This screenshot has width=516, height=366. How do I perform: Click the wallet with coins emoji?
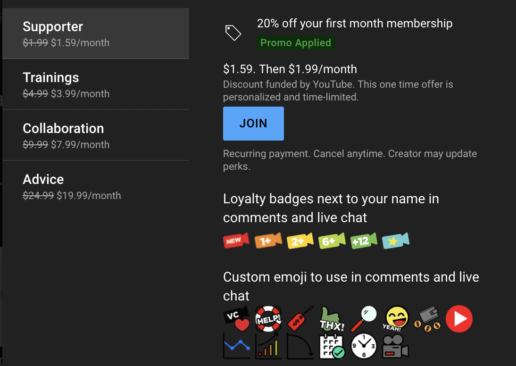pos(427,319)
